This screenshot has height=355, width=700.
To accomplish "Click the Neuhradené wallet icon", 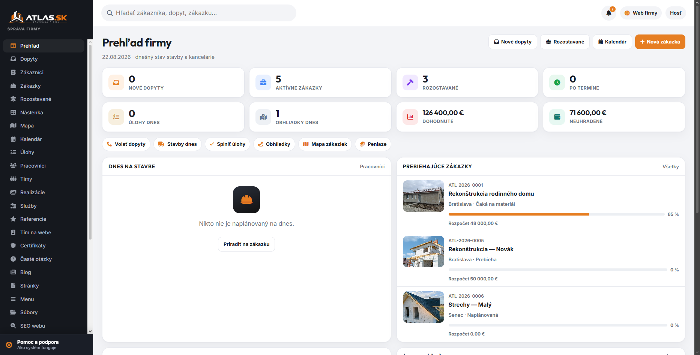I will [x=557, y=117].
